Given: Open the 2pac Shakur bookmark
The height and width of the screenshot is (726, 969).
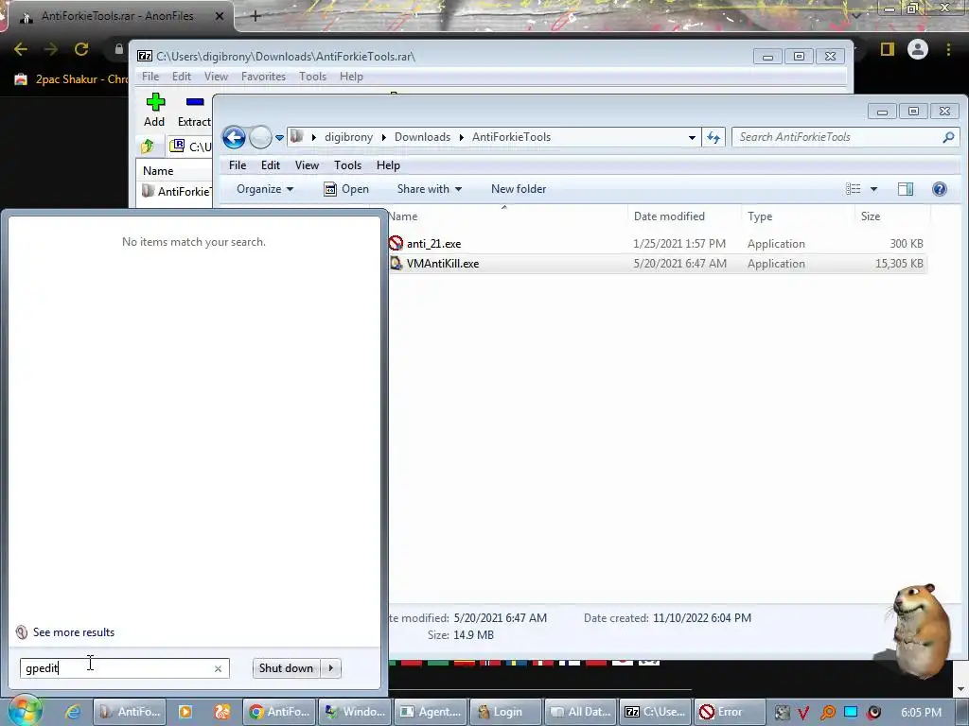Looking at the screenshot, I should (x=72, y=79).
